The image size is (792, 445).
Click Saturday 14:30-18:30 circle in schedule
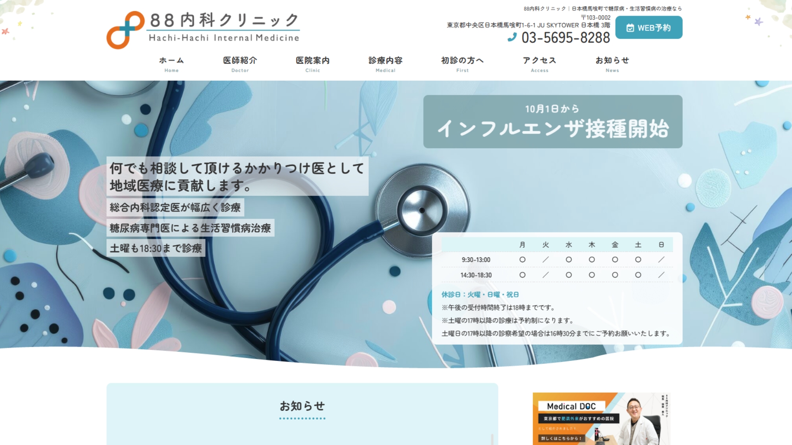click(638, 275)
